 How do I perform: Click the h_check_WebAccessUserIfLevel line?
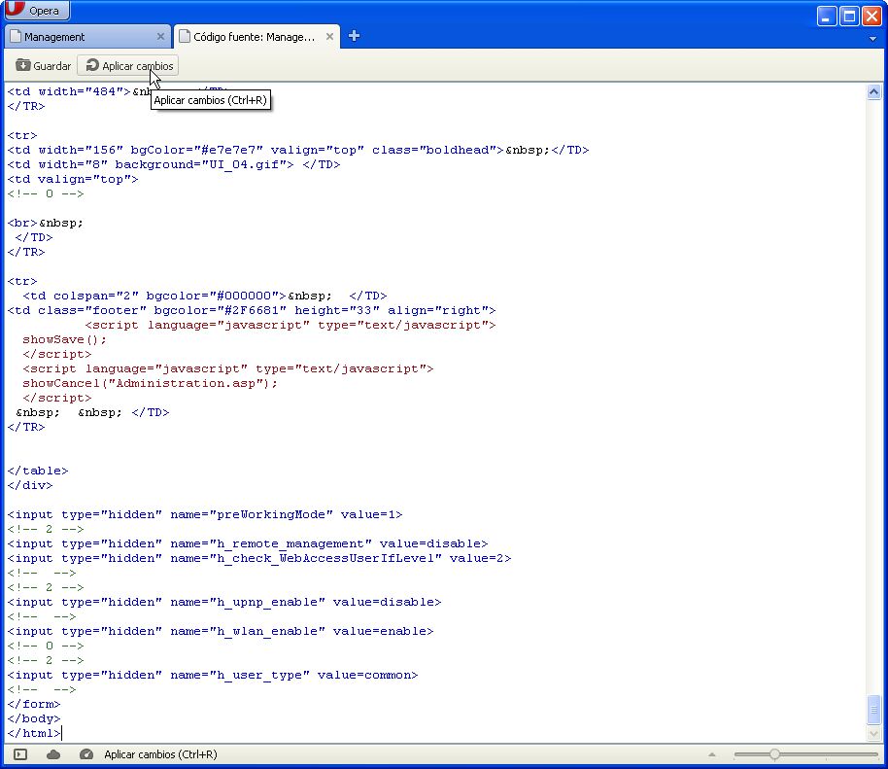pyautogui.click(x=259, y=558)
